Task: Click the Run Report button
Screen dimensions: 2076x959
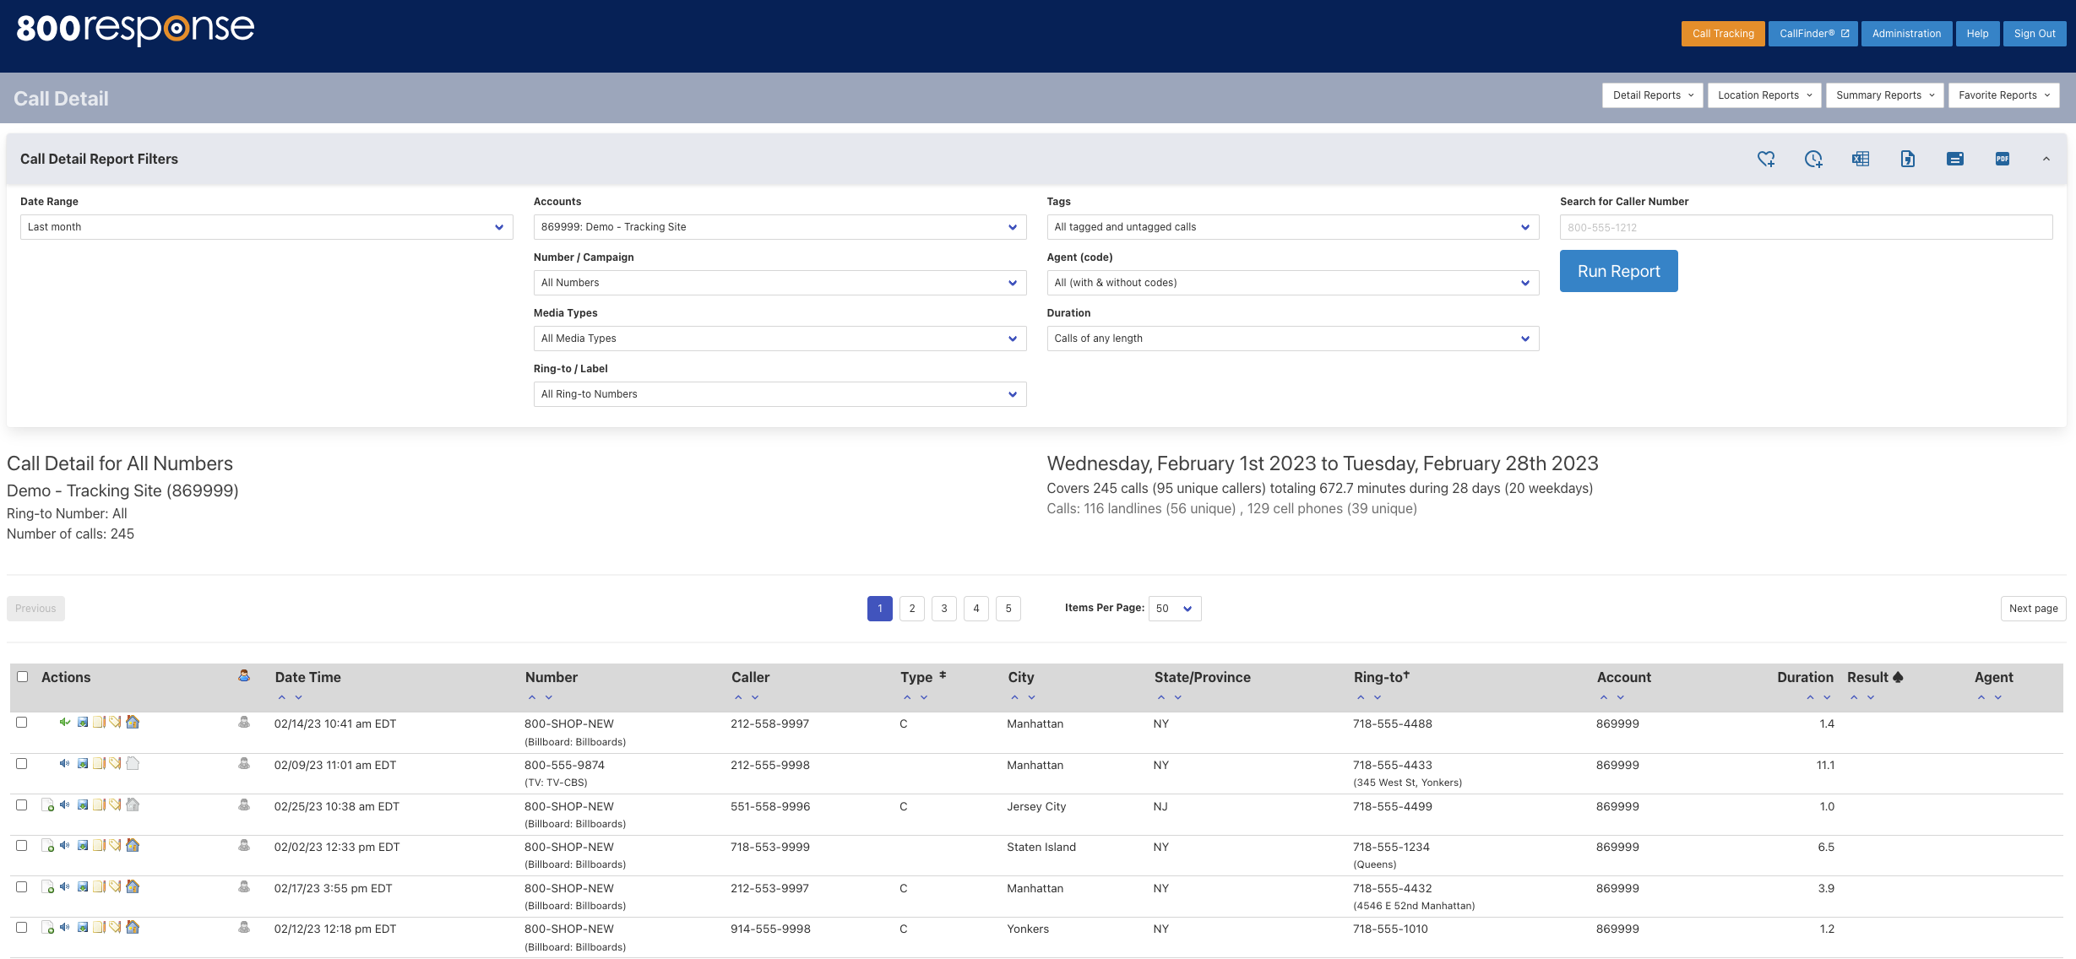Action: click(1617, 271)
